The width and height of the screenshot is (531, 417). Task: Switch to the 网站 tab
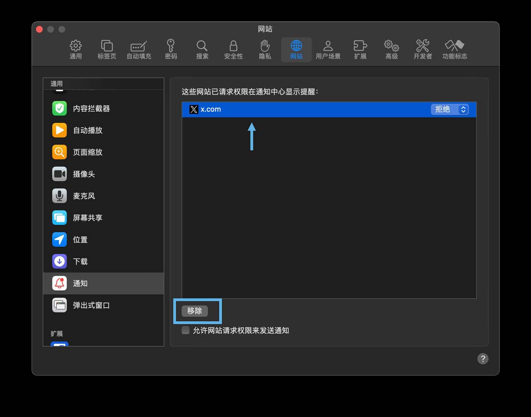pyautogui.click(x=296, y=49)
